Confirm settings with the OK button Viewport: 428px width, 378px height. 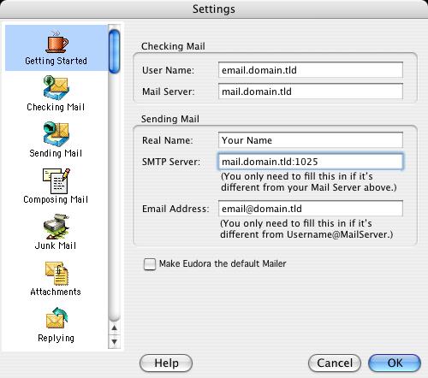395,363
